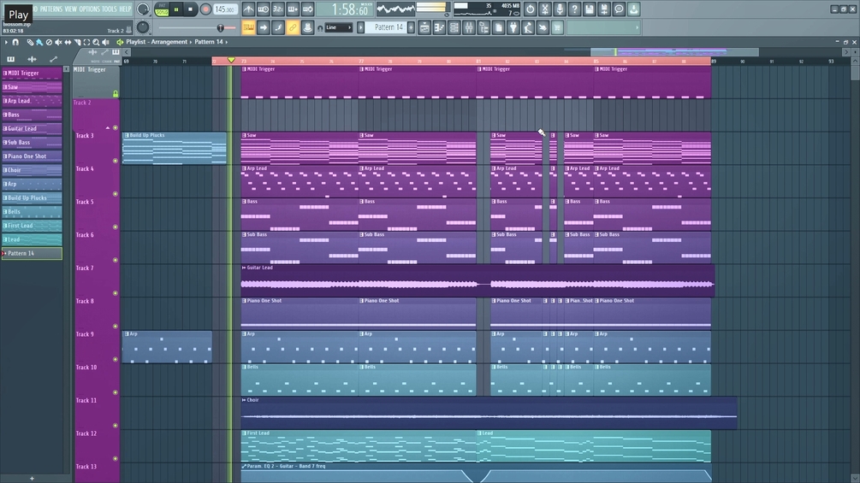
Task: Select the Zoom magnifier tool in playlist
Action: click(x=96, y=42)
